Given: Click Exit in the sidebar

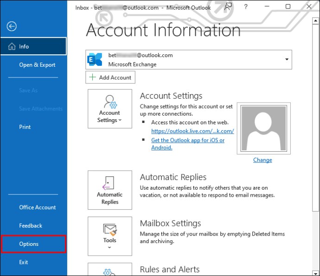Looking at the screenshot, I should click(24, 262).
